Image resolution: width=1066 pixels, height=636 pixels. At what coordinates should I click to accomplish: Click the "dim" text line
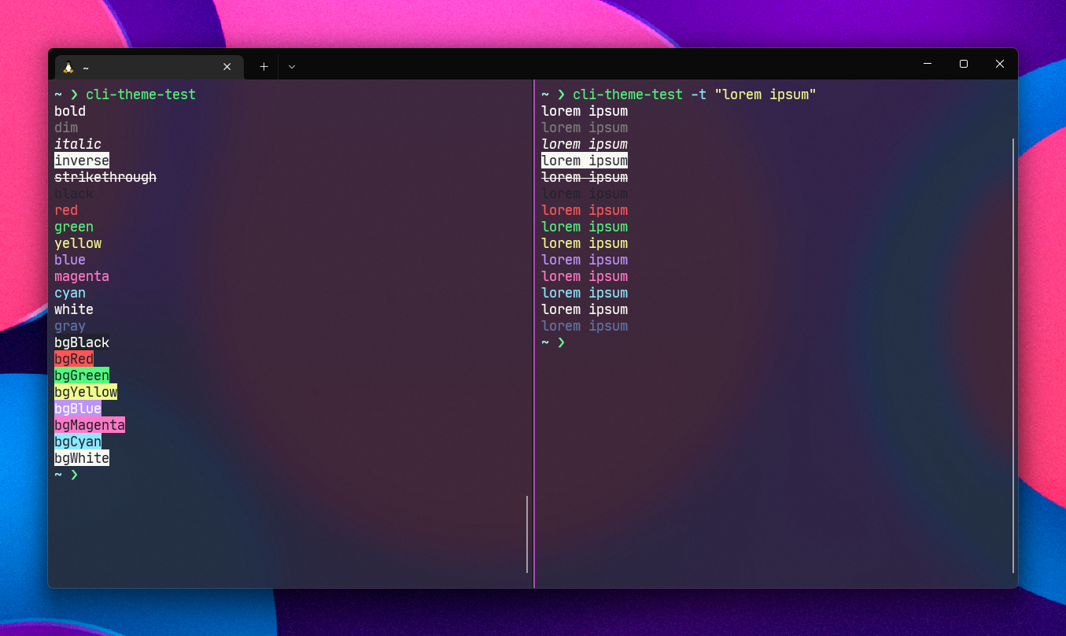click(66, 128)
